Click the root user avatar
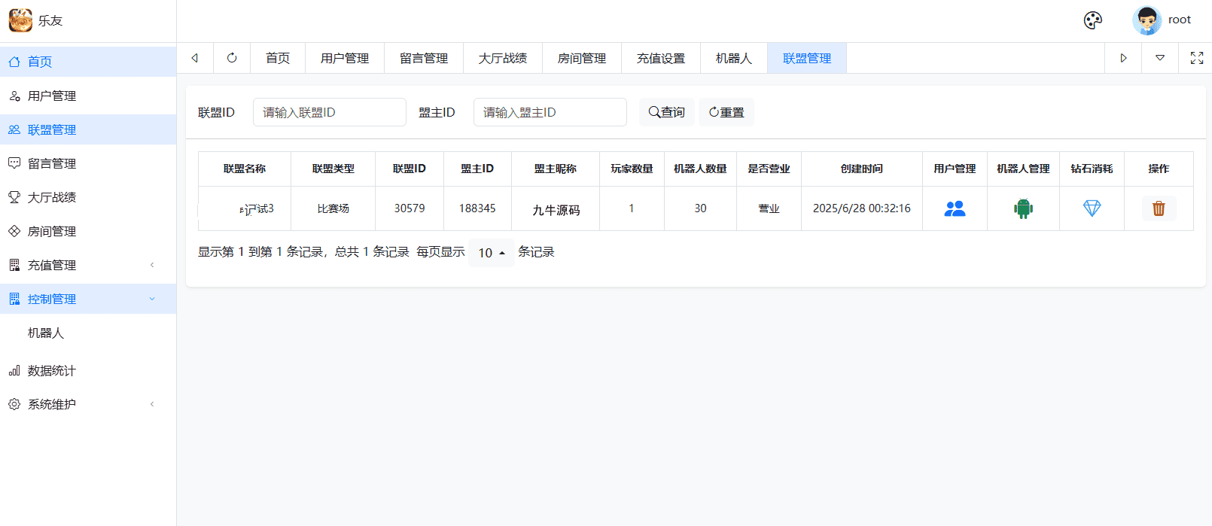The height and width of the screenshot is (526, 1212). [1147, 20]
